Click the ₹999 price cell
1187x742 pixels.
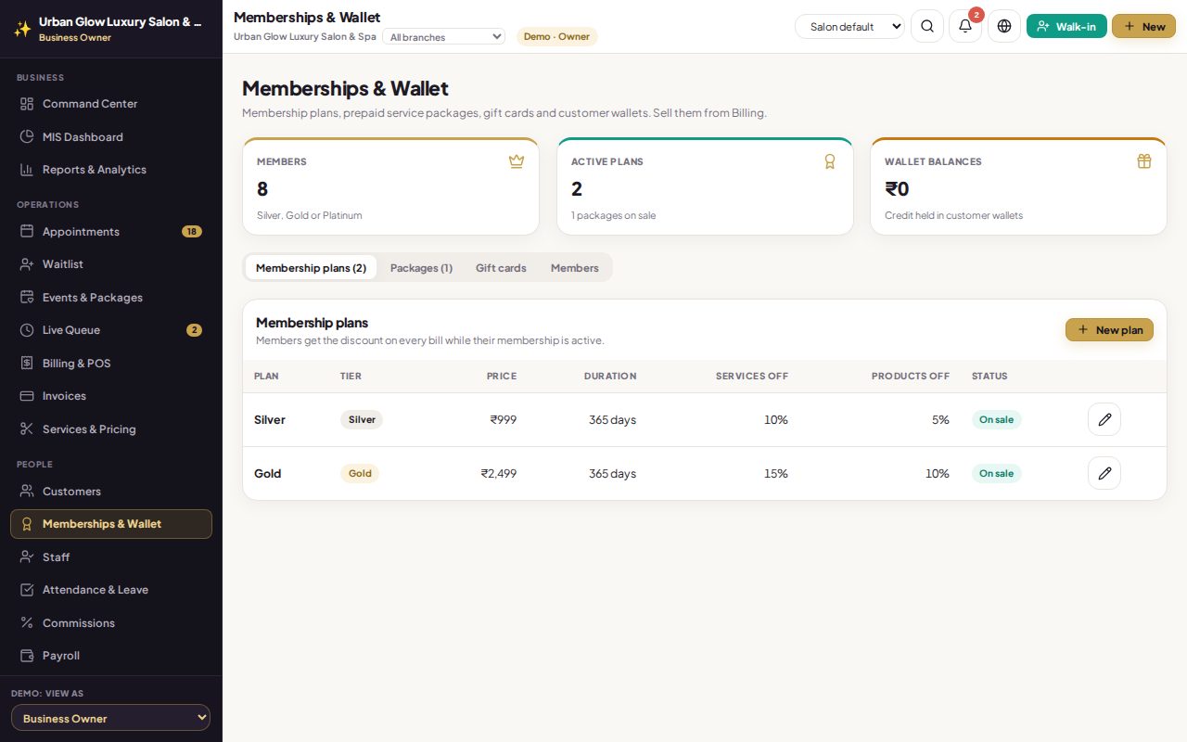[504, 419]
